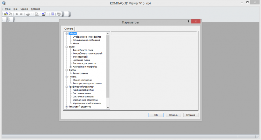The width and height of the screenshot is (261, 140).
Task: Select Общие настройки item
Action: pyautogui.click(x=82, y=80)
